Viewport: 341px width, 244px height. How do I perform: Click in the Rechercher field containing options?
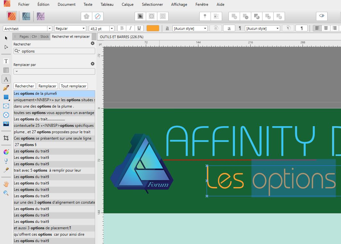click(x=54, y=51)
